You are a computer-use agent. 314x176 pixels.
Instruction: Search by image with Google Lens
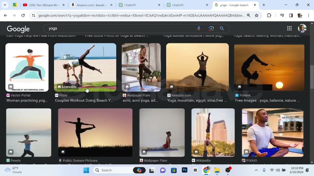(x=211, y=28)
